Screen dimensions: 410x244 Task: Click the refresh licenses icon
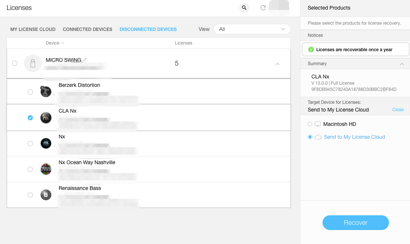(263, 8)
